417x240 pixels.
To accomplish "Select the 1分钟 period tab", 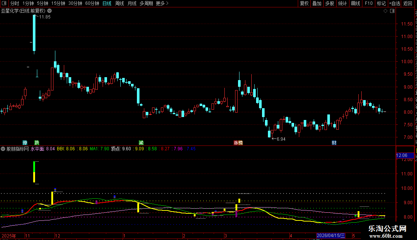I will tap(28, 3).
